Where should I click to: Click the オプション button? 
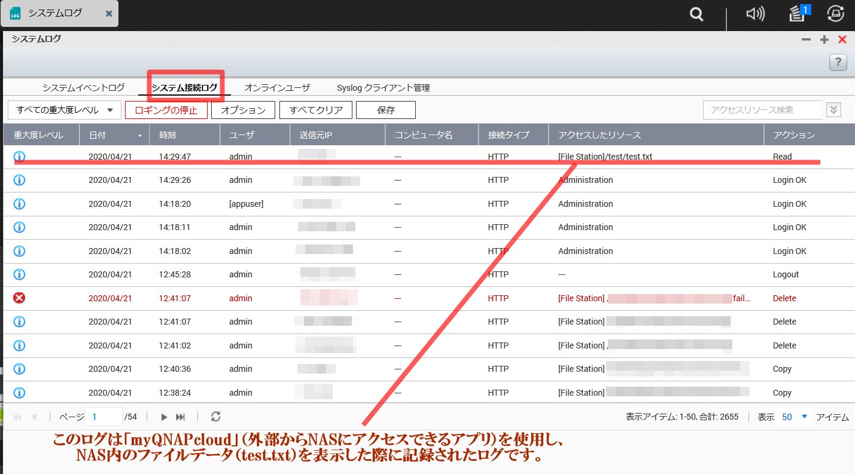[243, 110]
